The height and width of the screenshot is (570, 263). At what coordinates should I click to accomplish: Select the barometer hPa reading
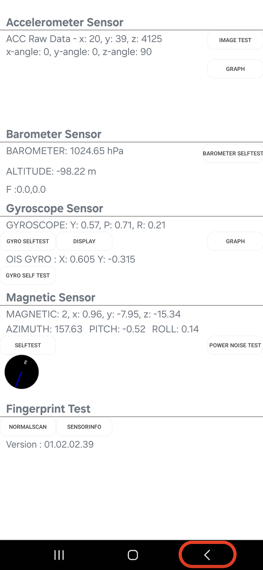point(65,151)
